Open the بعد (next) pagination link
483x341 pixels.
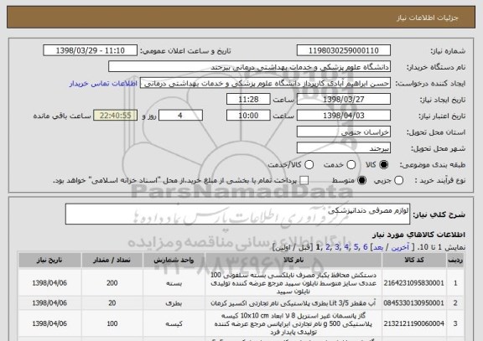point(378,247)
